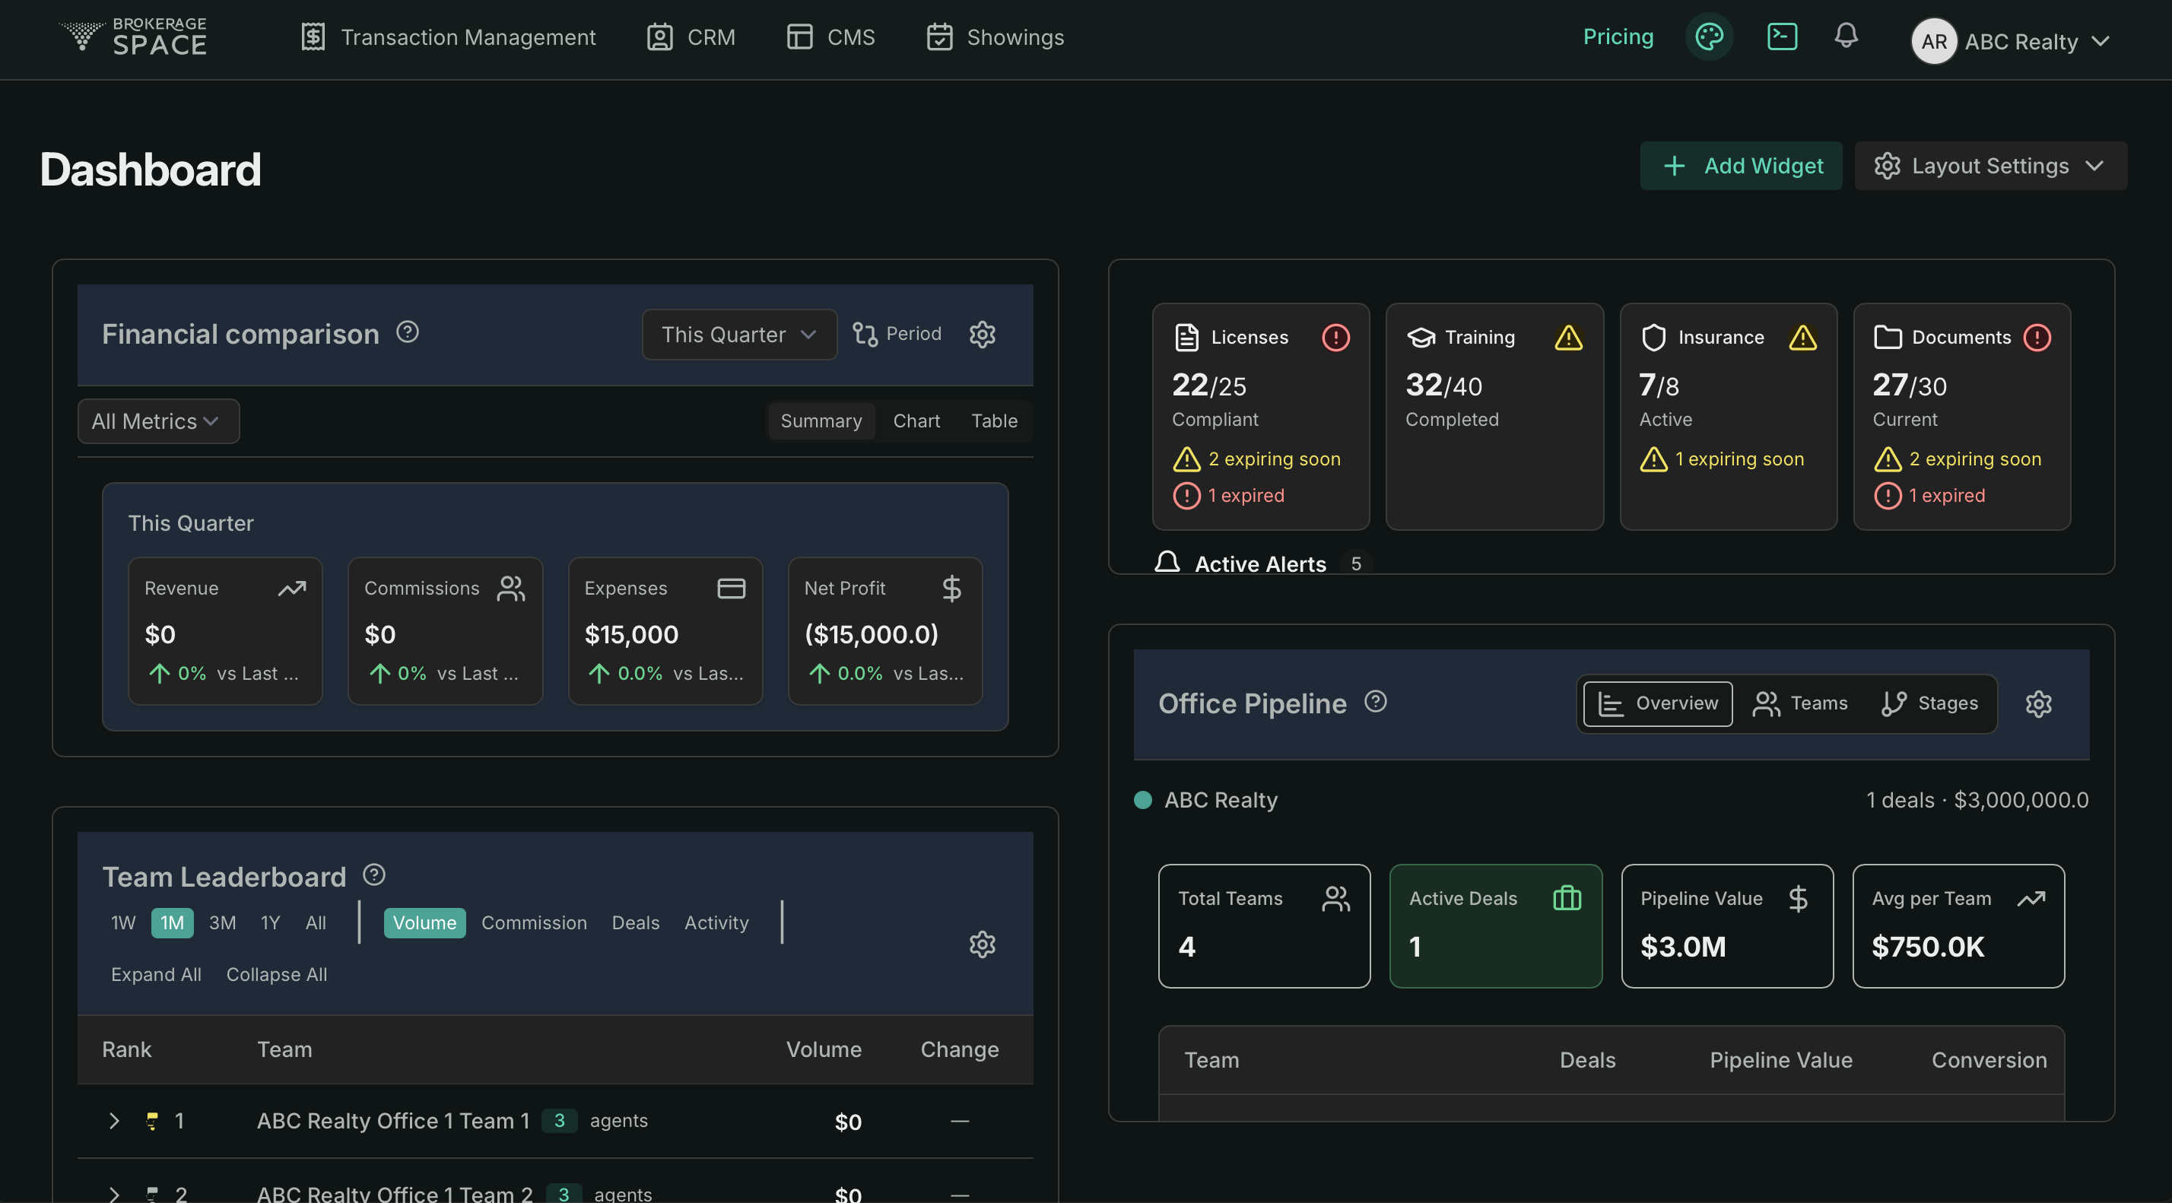Click the Add Widget button

coord(1741,166)
